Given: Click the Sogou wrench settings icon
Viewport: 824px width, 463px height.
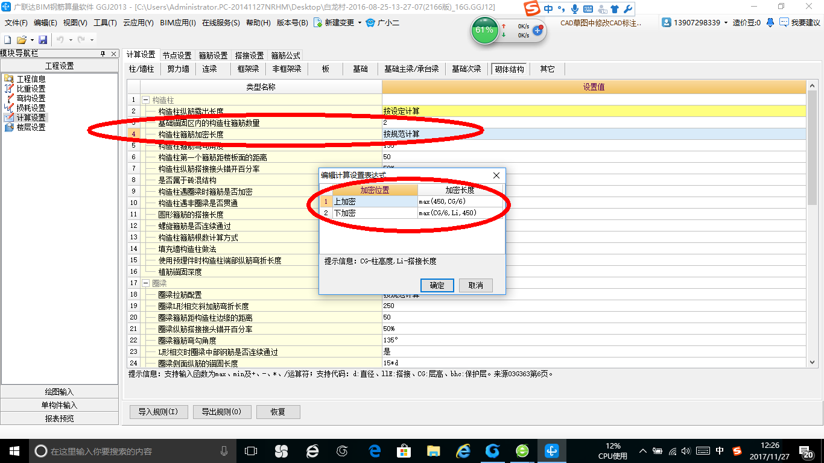Looking at the screenshot, I should [627, 9].
